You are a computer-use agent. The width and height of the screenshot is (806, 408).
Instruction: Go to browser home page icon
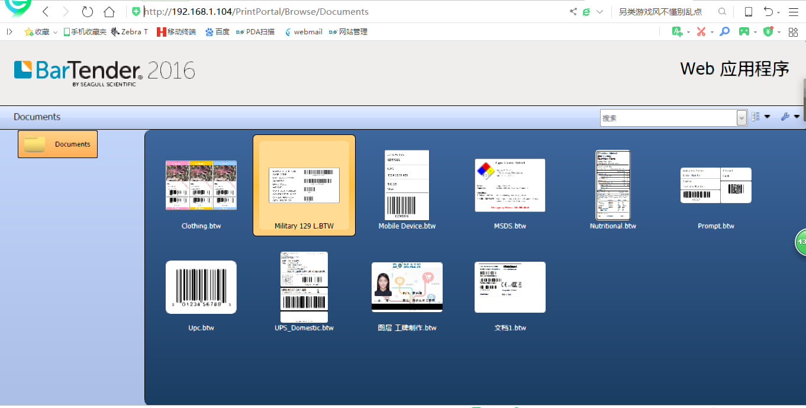pyautogui.click(x=109, y=12)
